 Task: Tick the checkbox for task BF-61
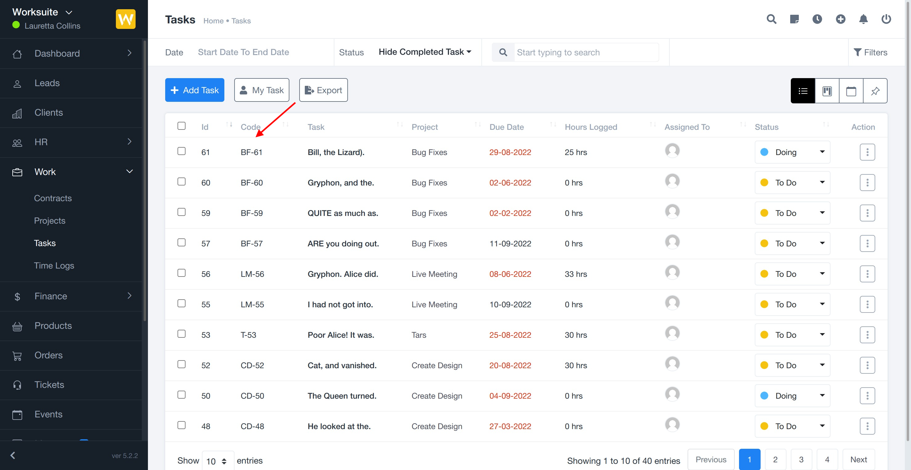pyautogui.click(x=182, y=151)
